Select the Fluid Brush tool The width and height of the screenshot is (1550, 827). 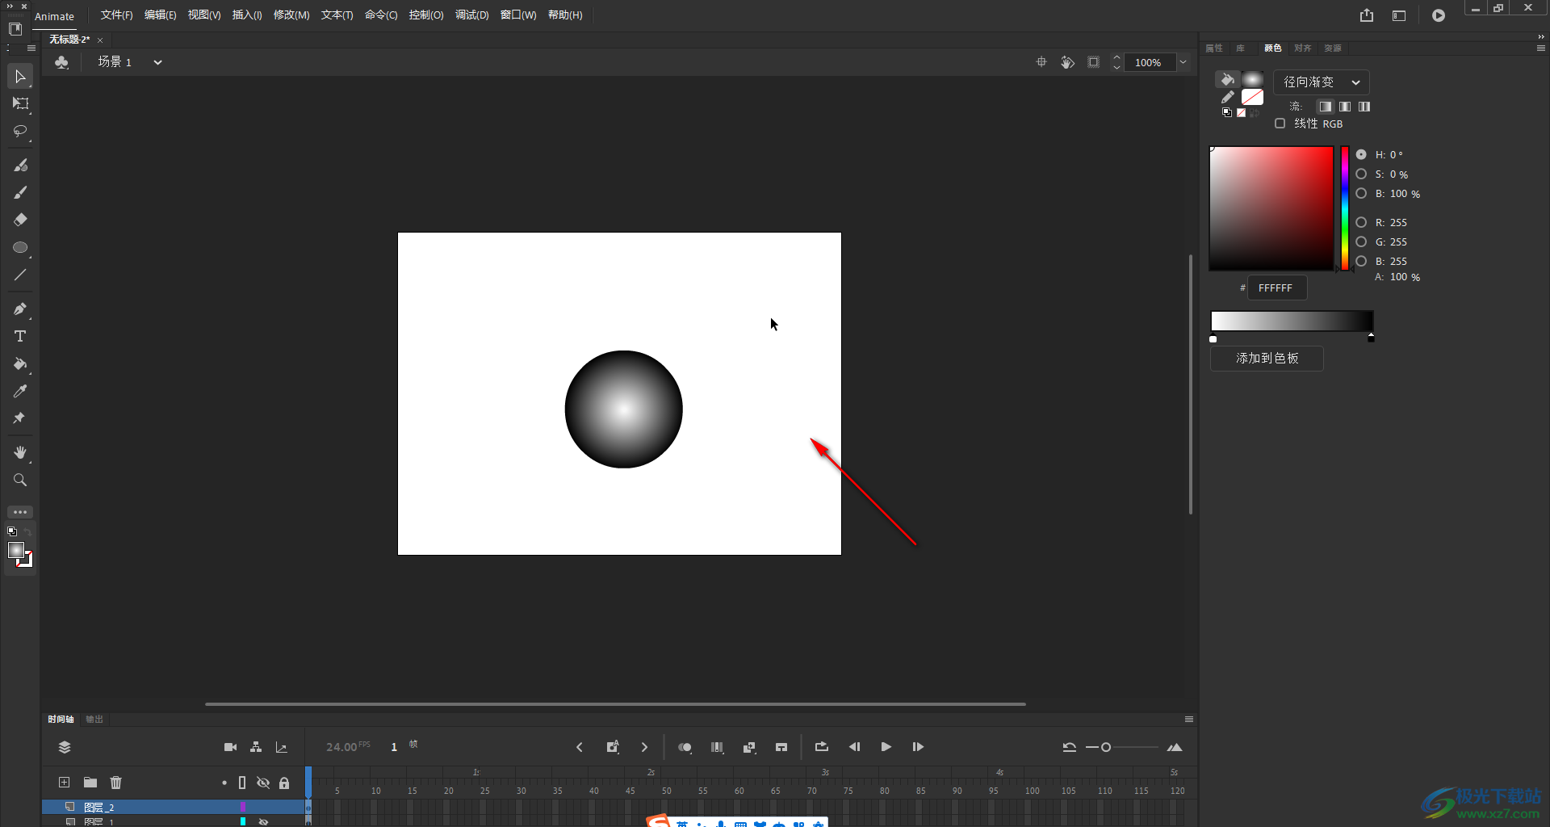pos(20,165)
